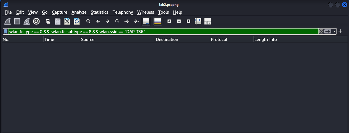
Task: Open the Help menu
Action: pos(177,12)
